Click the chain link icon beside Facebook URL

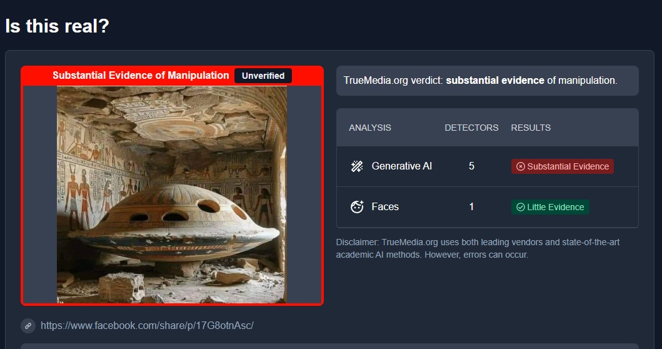click(x=28, y=325)
